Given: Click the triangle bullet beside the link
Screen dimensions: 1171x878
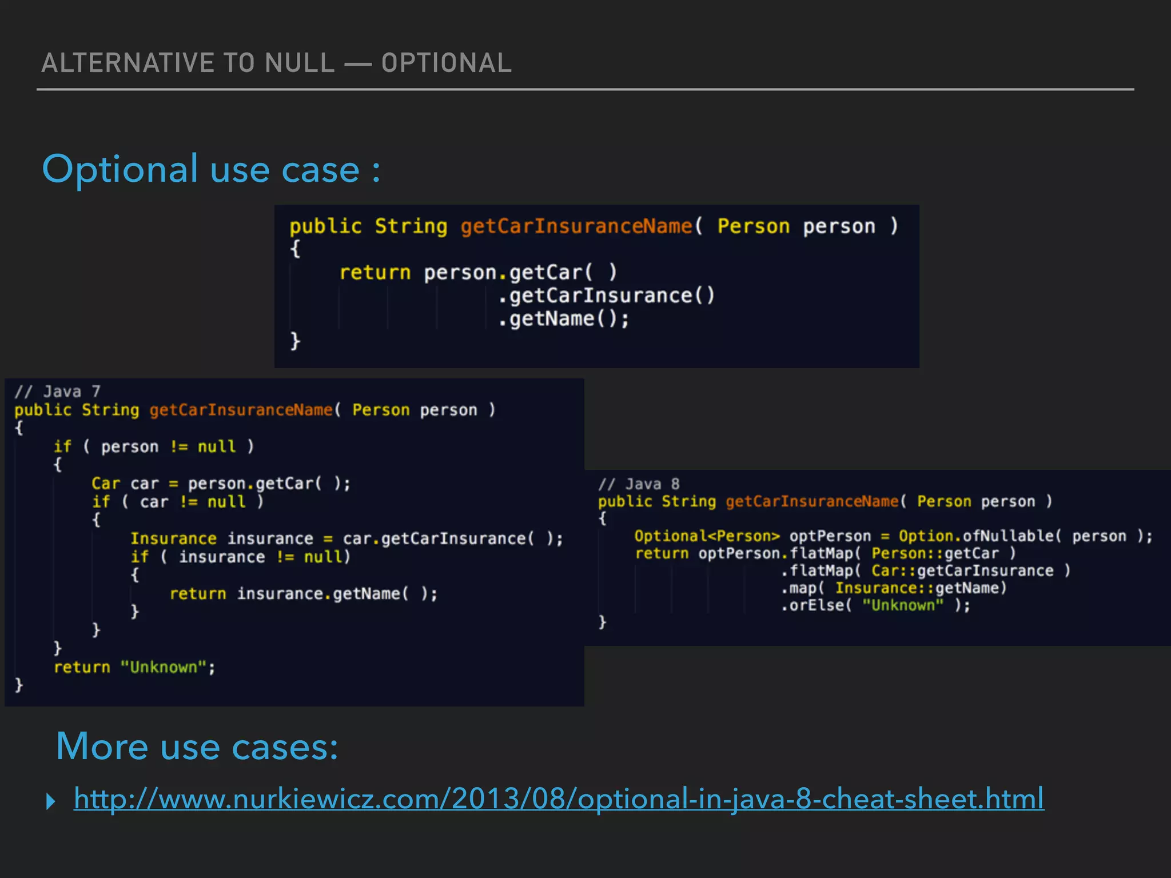Looking at the screenshot, I should pyautogui.click(x=51, y=801).
